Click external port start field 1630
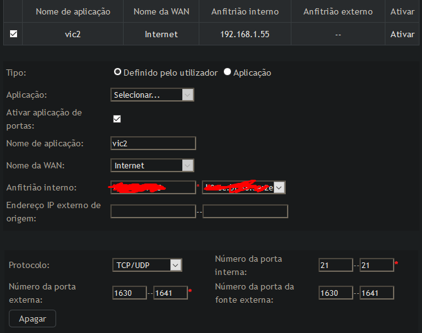Viewport: 422px width, 333px height. tap(129, 293)
